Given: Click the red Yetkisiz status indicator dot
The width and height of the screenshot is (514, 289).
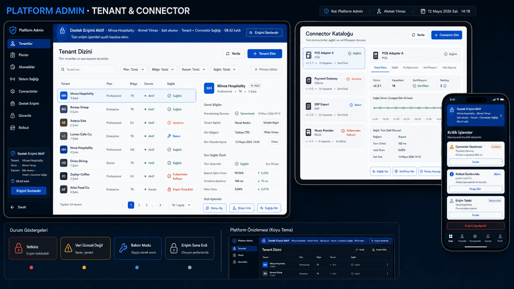Looking at the screenshot, I should (x=31, y=268).
